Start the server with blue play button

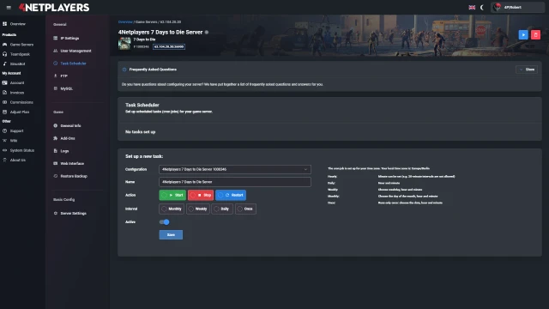tap(523, 34)
